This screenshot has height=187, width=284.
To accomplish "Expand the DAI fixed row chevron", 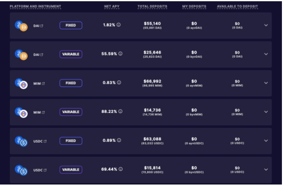I will 266,25.
